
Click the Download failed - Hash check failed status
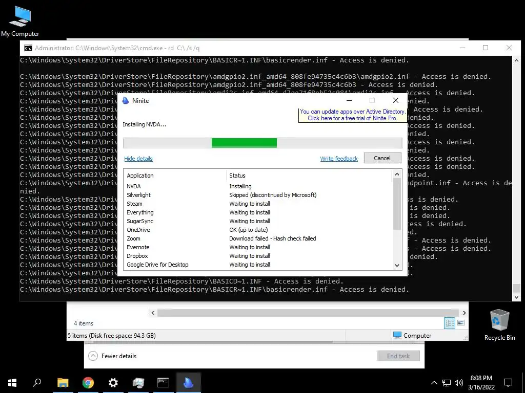[273, 238]
